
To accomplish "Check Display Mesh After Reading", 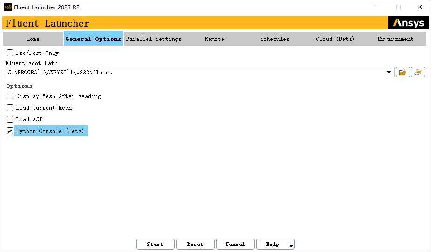I will pyautogui.click(x=10, y=96).
